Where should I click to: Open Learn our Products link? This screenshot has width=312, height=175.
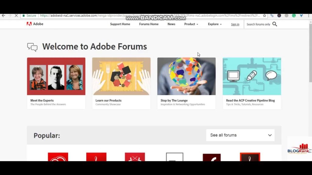coord(108,100)
